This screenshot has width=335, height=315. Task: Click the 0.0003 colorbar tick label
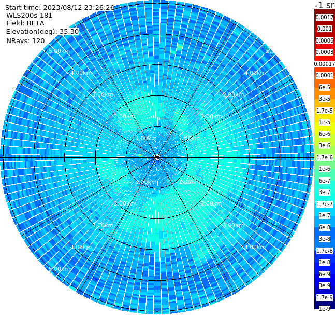pyautogui.click(x=325, y=52)
